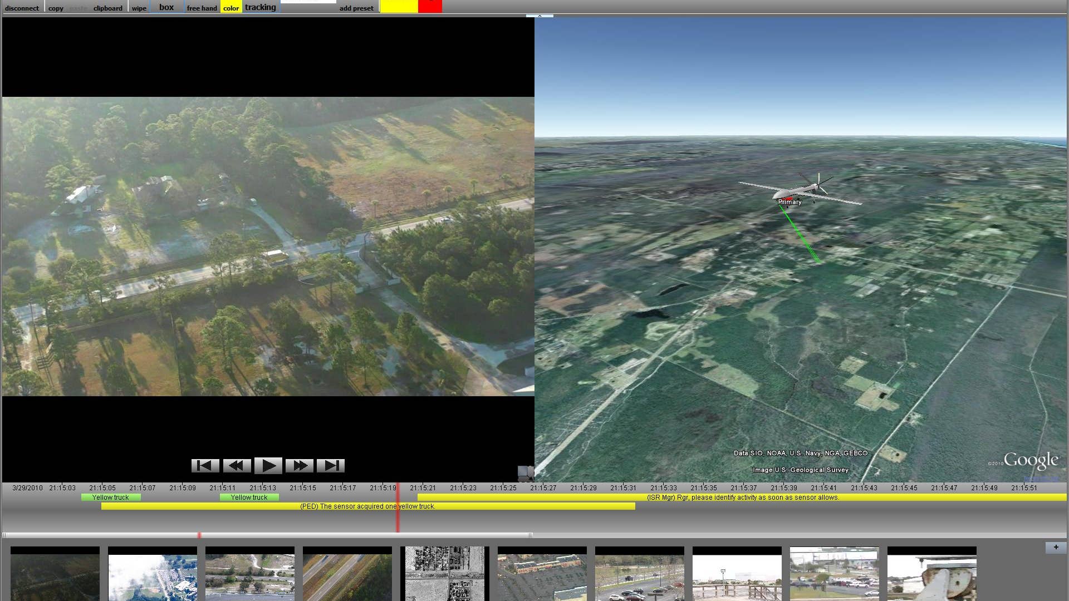Pick the red color swatch
The width and height of the screenshot is (1069, 601).
coord(430,7)
